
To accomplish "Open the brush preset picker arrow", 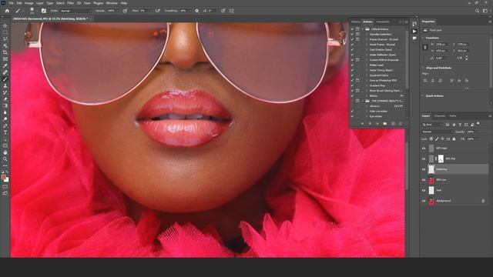I will coord(37,11).
